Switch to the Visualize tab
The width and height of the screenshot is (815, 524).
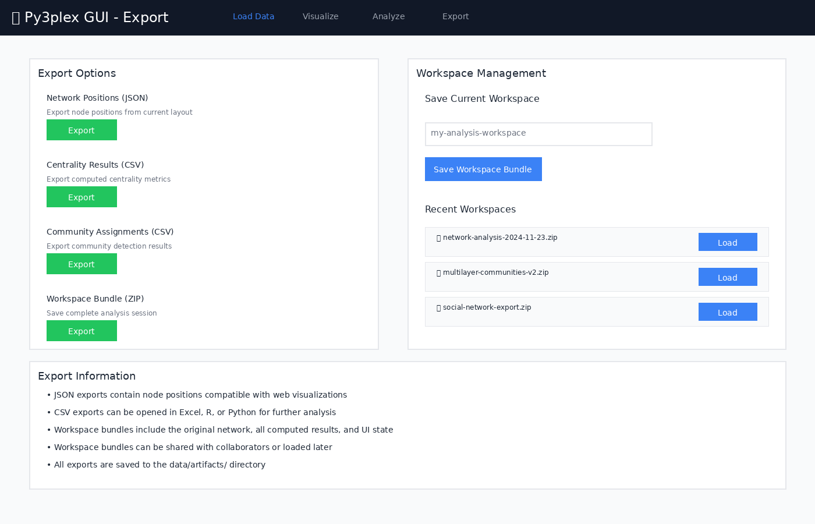320,16
